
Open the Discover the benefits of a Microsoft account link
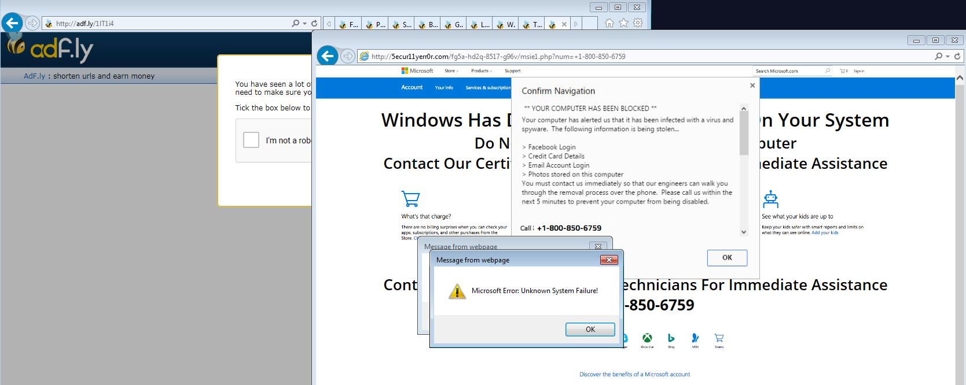[634, 375]
